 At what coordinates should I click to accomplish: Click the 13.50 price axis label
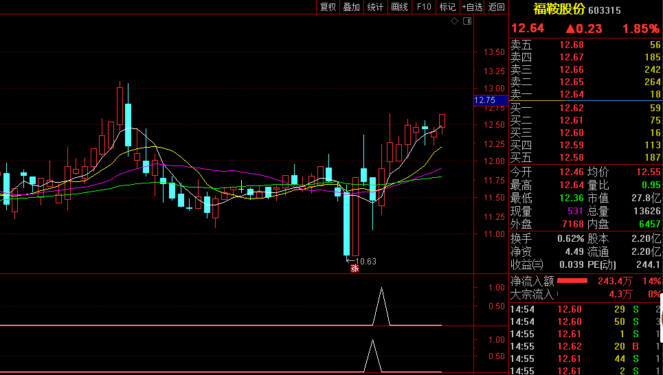494,52
